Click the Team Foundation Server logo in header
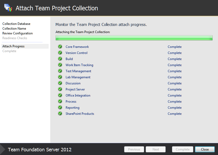218x155 pixels. pos(8,8)
